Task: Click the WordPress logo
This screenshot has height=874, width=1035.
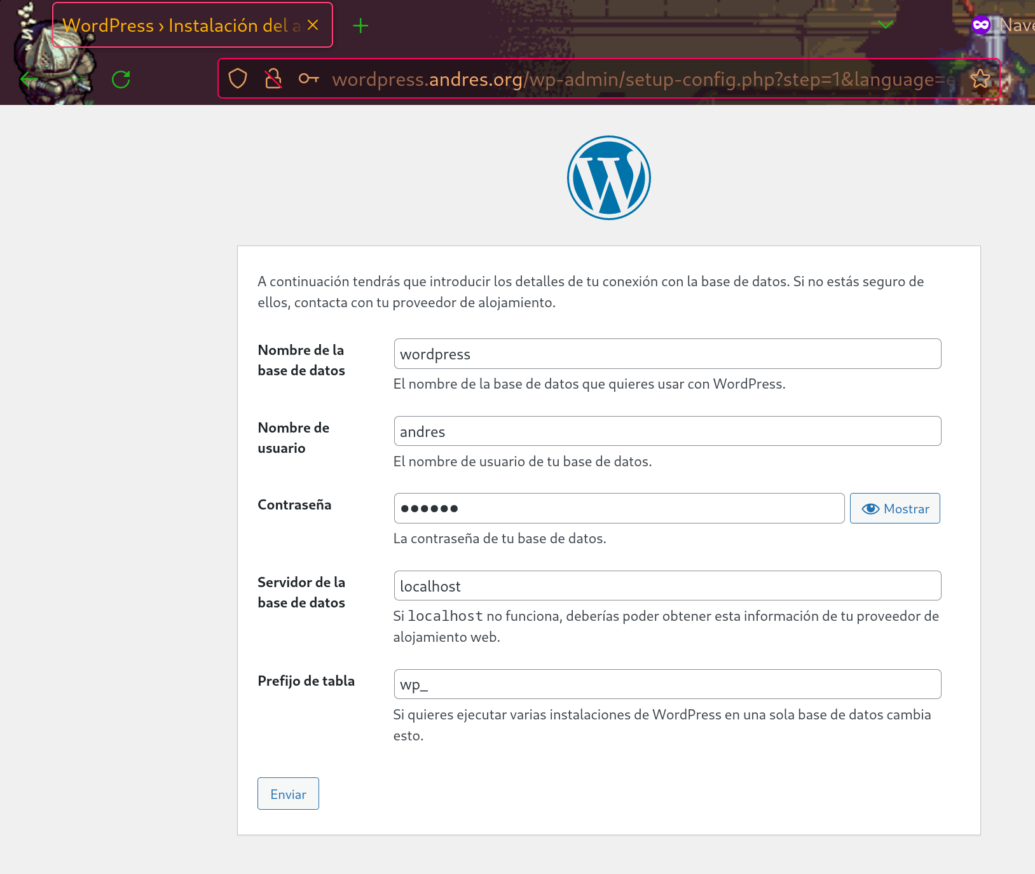Action: 608,177
